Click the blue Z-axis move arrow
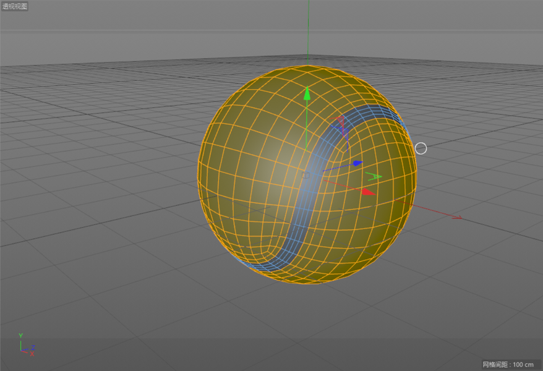The width and height of the screenshot is (543, 371). click(x=357, y=163)
